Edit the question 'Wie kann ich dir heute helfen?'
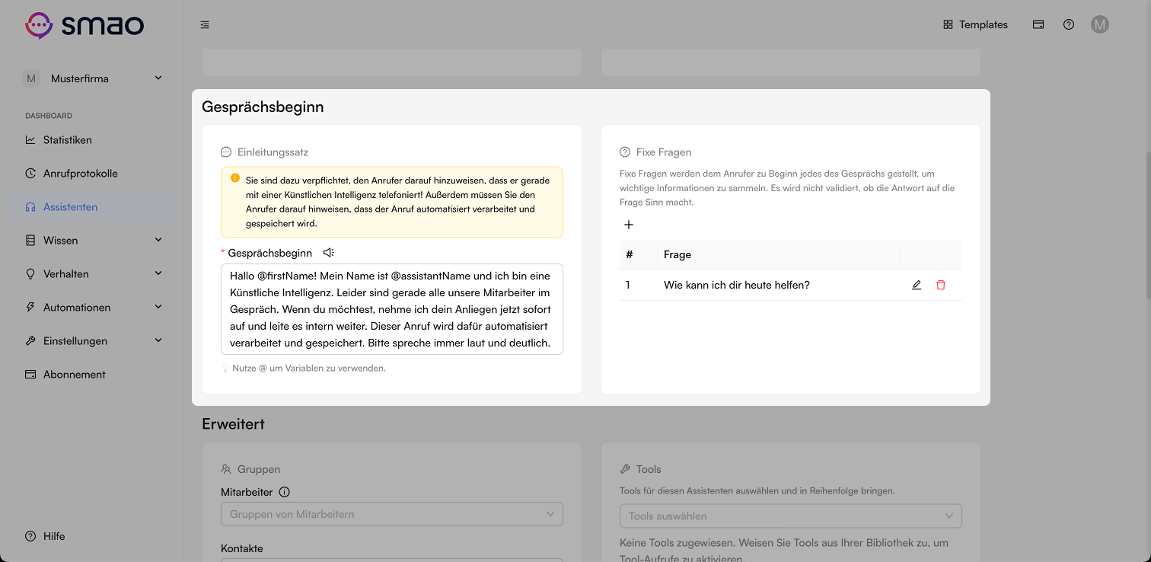Image resolution: width=1151 pixels, height=562 pixels. click(x=917, y=285)
